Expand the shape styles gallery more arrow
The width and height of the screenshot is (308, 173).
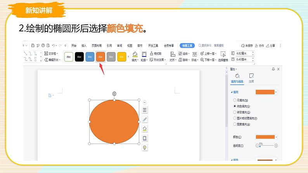(128, 57)
